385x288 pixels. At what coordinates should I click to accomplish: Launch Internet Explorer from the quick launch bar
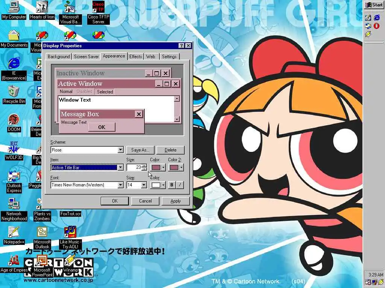tap(377, 17)
